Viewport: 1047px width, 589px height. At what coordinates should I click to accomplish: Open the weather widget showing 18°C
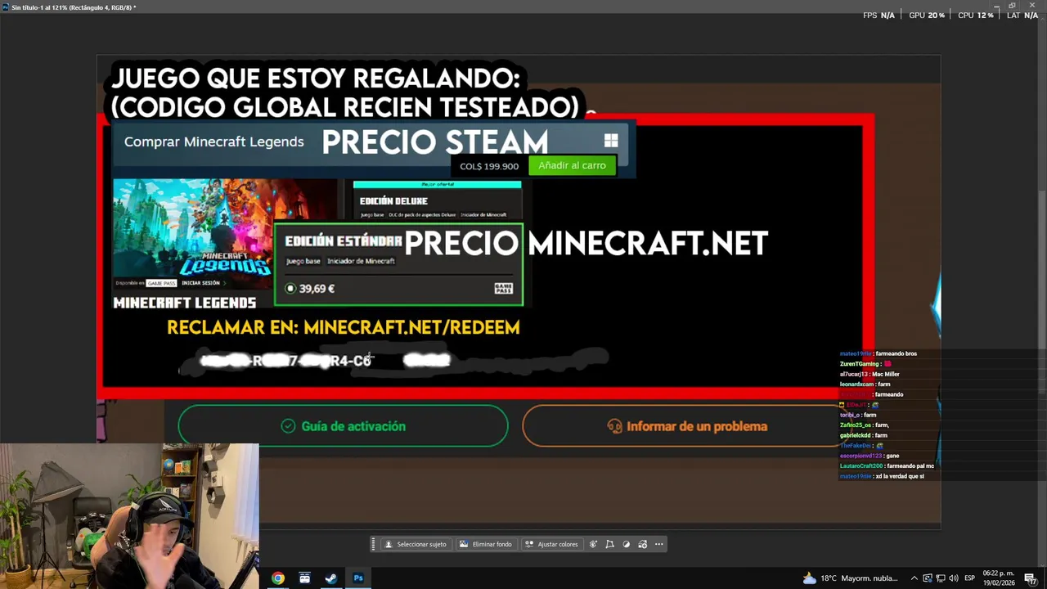point(850,578)
